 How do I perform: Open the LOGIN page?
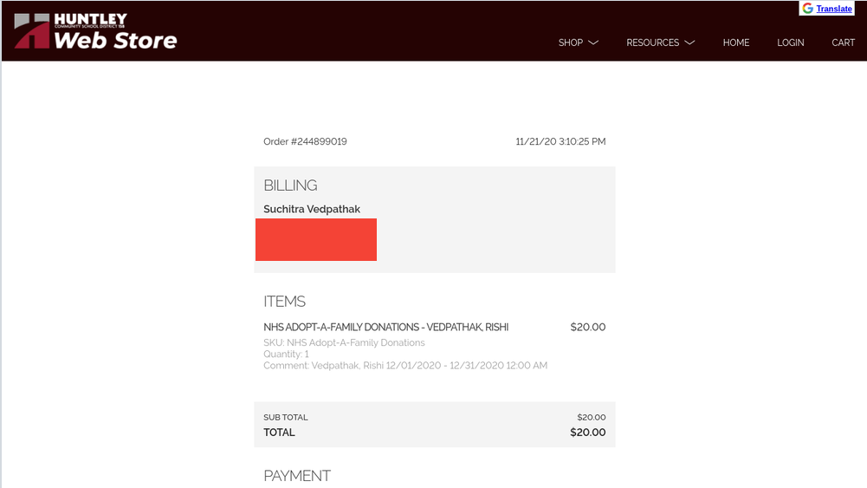pyautogui.click(x=790, y=42)
